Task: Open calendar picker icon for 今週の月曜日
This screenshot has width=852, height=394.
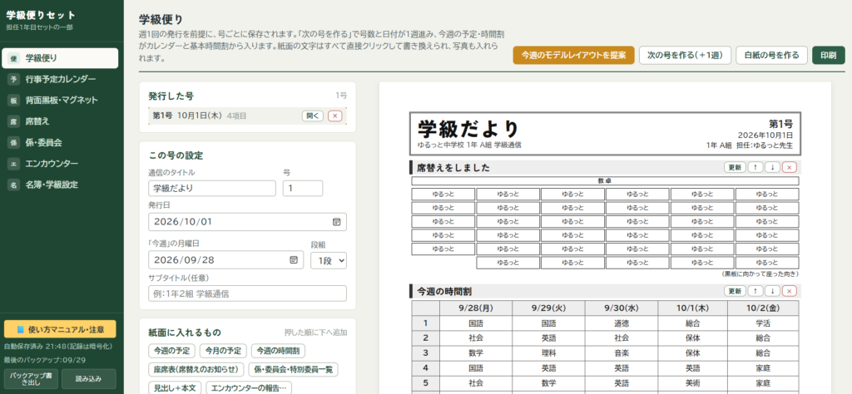Action: (294, 260)
